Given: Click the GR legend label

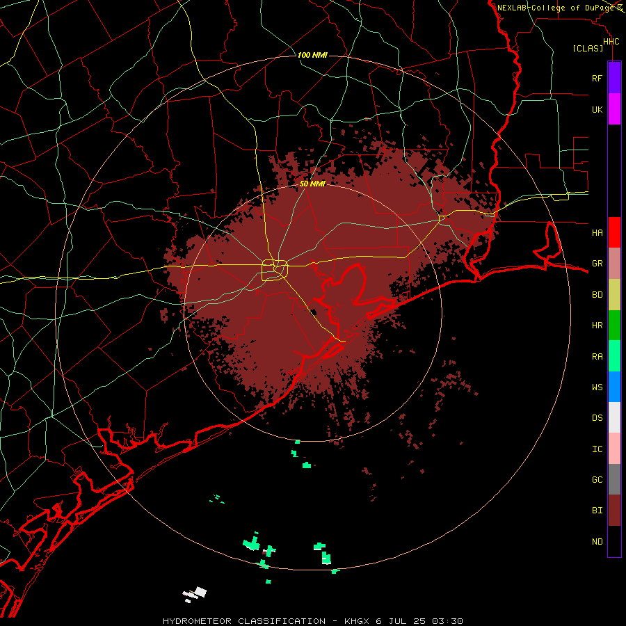Looking at the screenshot, I should point(597,264).
